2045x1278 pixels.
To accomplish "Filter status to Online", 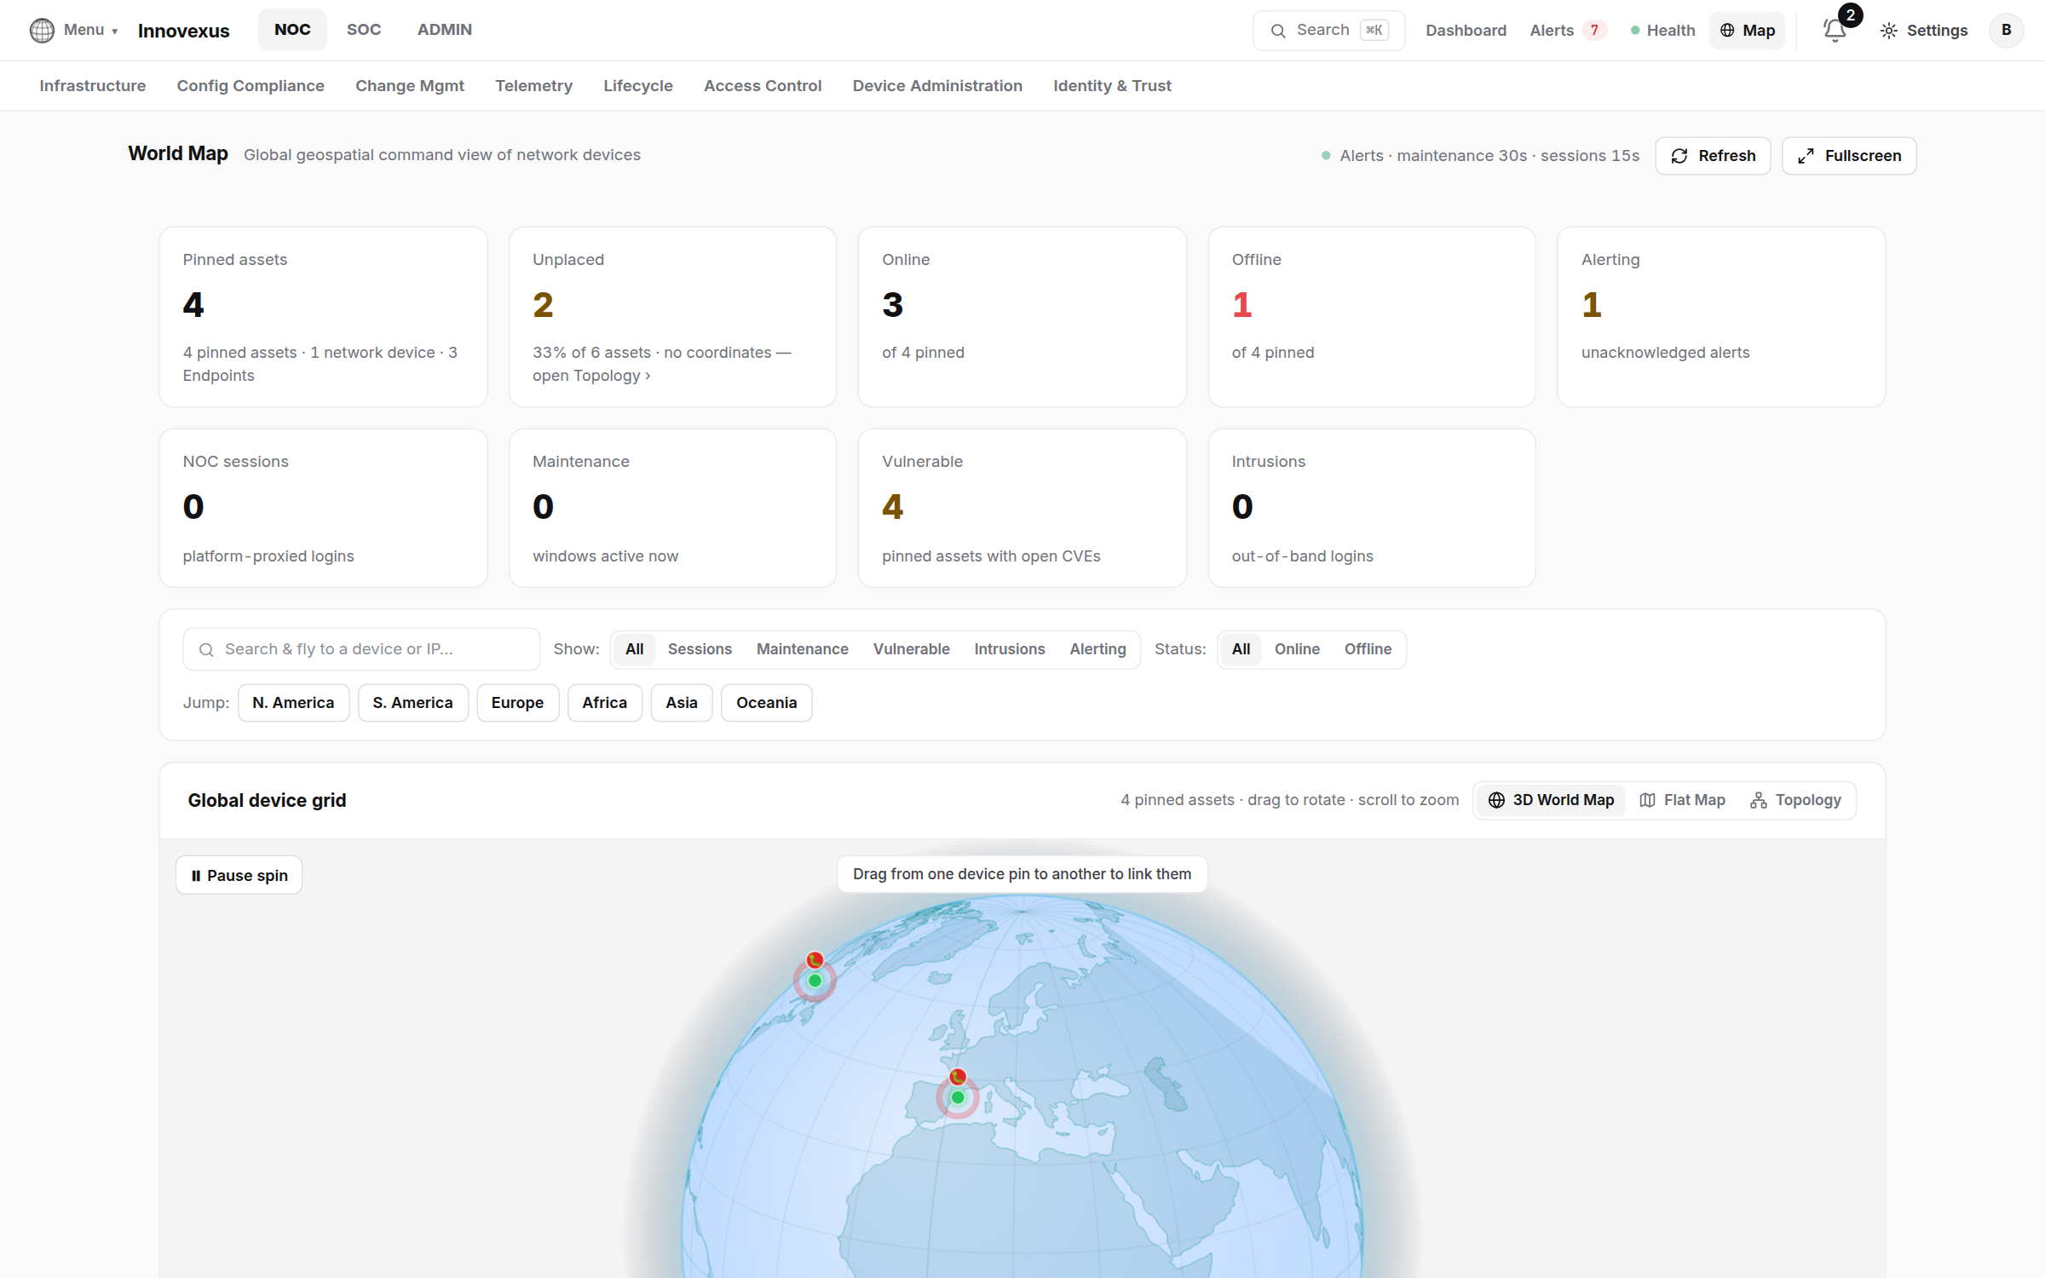I will (x=1297, y=649).
